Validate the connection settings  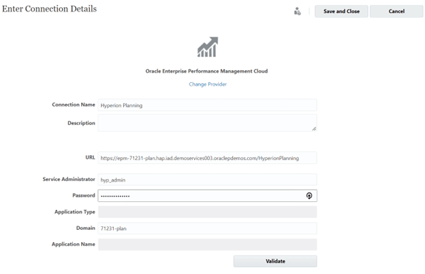275,261
